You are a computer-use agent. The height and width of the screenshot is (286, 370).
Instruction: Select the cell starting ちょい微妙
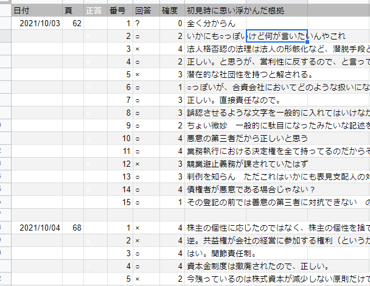tap(215, 125)
